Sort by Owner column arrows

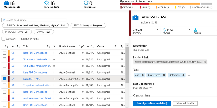(116, 47)
